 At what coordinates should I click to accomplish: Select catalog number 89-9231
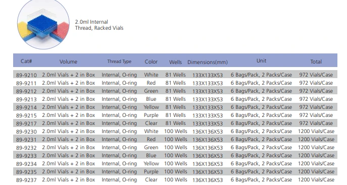(26, 140)
